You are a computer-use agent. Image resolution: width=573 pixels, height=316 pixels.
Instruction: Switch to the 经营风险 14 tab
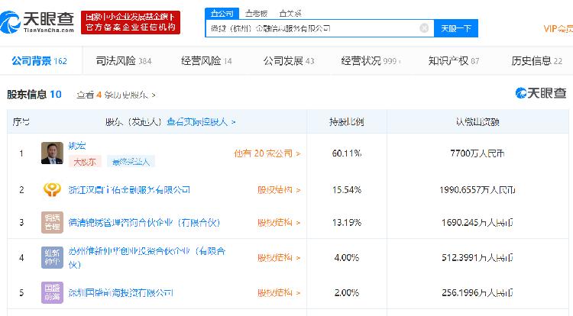point(206,60)
